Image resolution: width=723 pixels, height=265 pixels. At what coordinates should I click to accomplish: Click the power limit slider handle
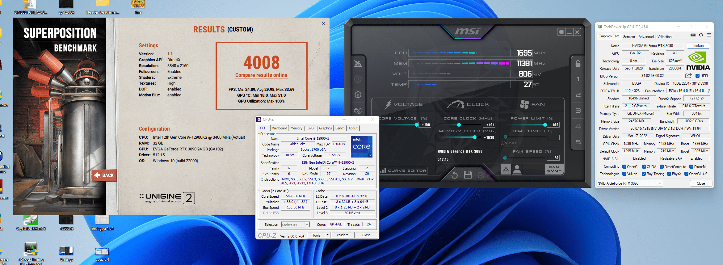tap(545, 125)
